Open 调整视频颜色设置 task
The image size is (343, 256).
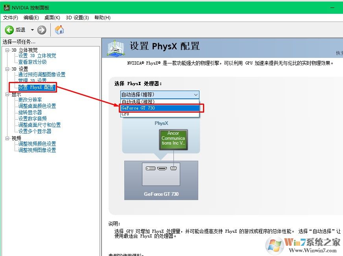37,144
